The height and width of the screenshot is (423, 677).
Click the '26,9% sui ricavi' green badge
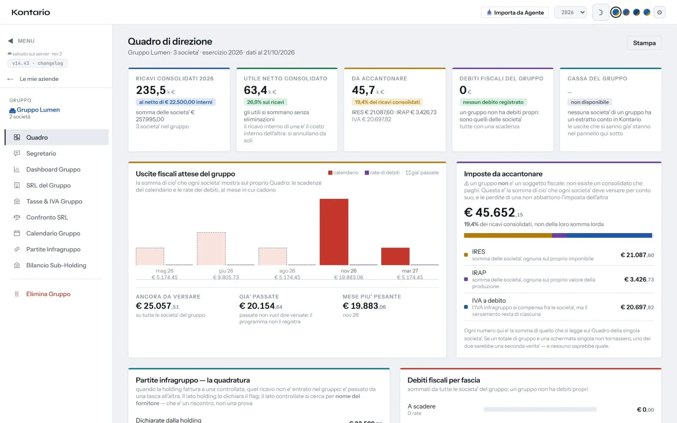point(265,102)
